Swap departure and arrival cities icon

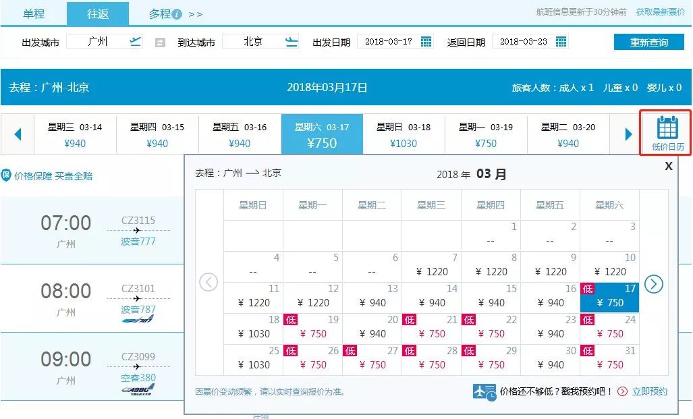(160, 41)
